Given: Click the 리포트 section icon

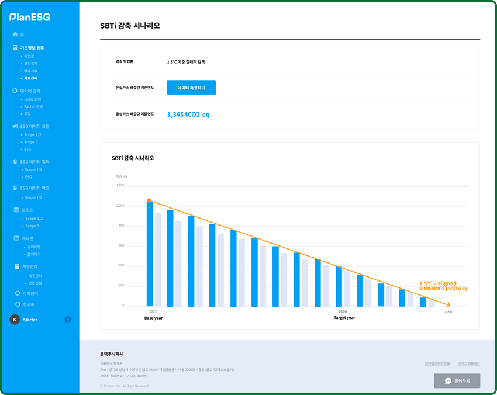Looking at the screenshot, I should click(x=16, y=210).
